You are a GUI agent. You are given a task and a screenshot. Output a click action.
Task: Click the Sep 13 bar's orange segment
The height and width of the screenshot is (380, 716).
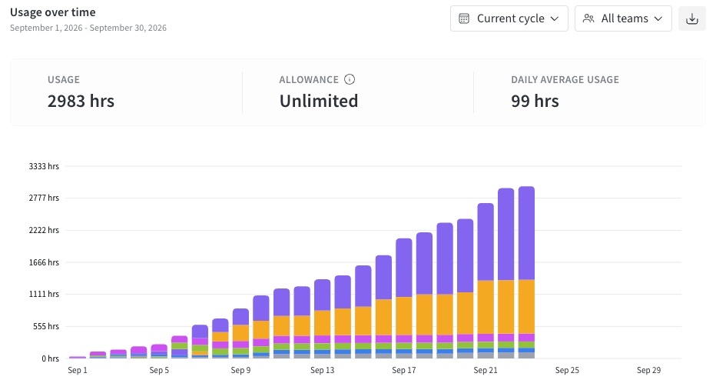[323, 323]
